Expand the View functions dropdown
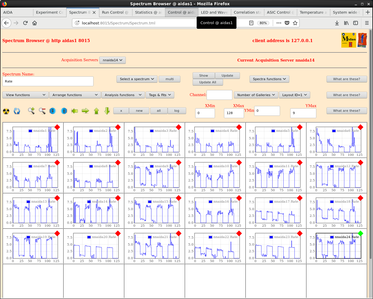 25,95
